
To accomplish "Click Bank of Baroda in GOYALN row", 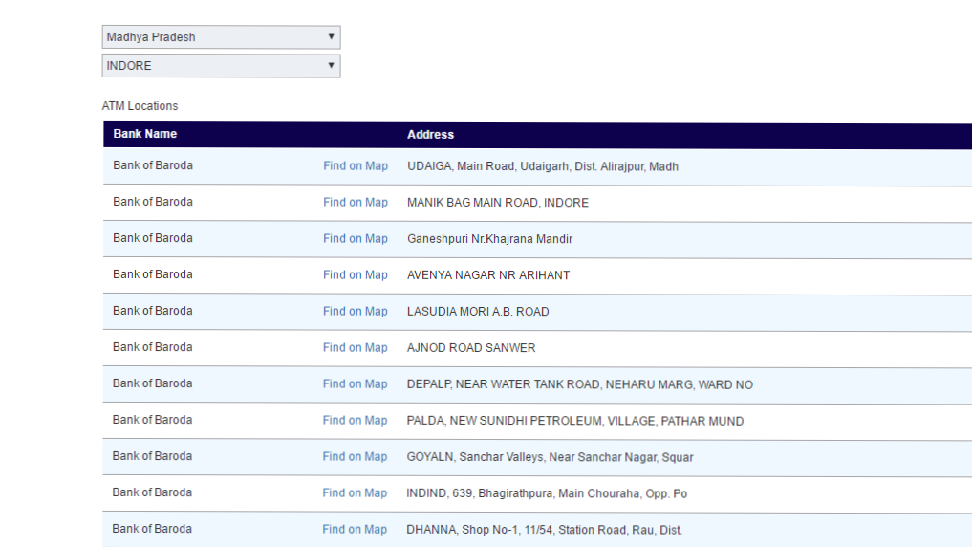I will (x=153, y=456).
